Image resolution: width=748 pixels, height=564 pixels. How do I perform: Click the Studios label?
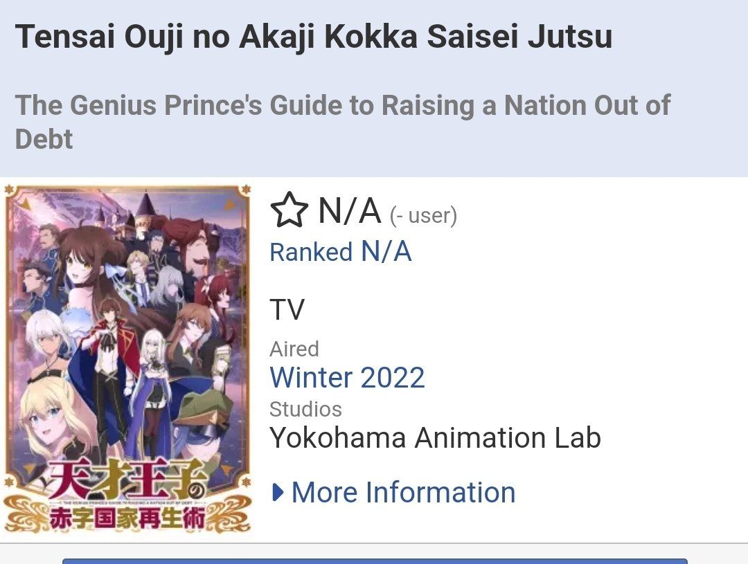pos(305,409)
